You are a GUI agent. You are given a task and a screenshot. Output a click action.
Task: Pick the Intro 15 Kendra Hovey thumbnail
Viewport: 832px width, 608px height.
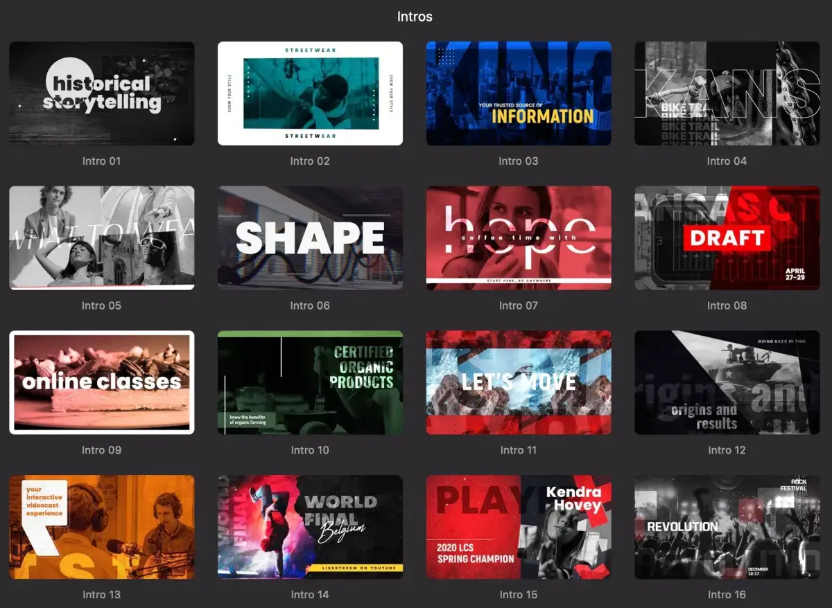(519, 527)
